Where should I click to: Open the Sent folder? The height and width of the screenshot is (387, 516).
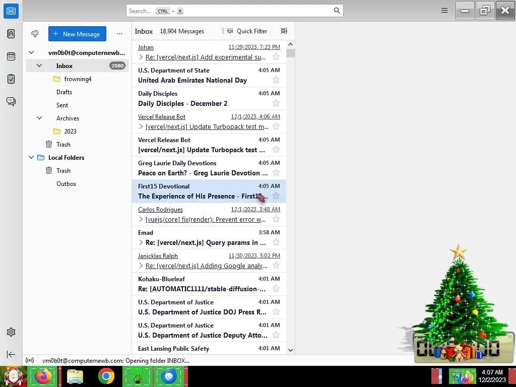tap(77, 105)
